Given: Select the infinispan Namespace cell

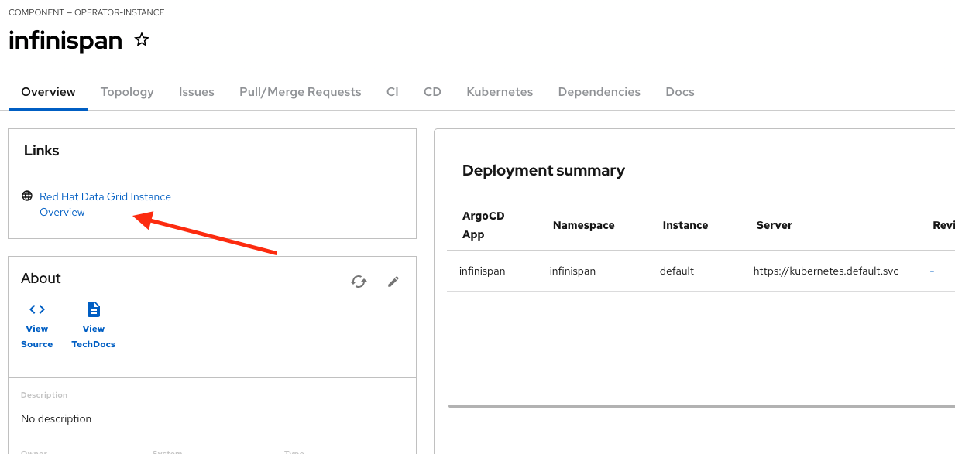Looking at the screenshot, I should click(572, 271).
